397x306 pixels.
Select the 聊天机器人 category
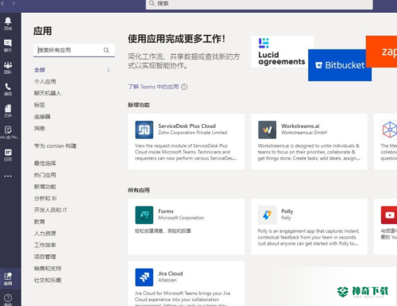48,93
